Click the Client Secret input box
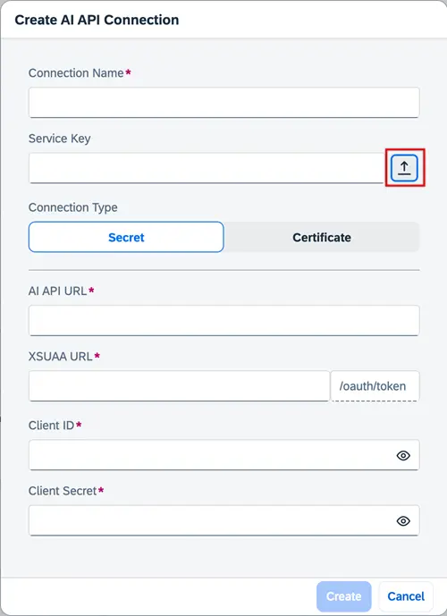This screenshot has height=616, width=447. click(223, 520)
